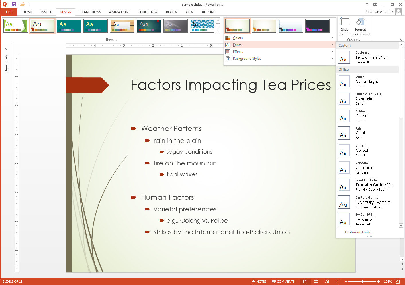The width and height of the screenshot is (405, 285).
Task: Open Slide Size dropdown
Action: tap(345, 27)
